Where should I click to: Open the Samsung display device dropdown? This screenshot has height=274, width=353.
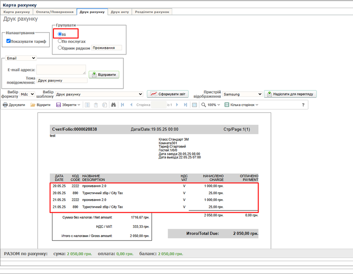(x=242, y=94)
